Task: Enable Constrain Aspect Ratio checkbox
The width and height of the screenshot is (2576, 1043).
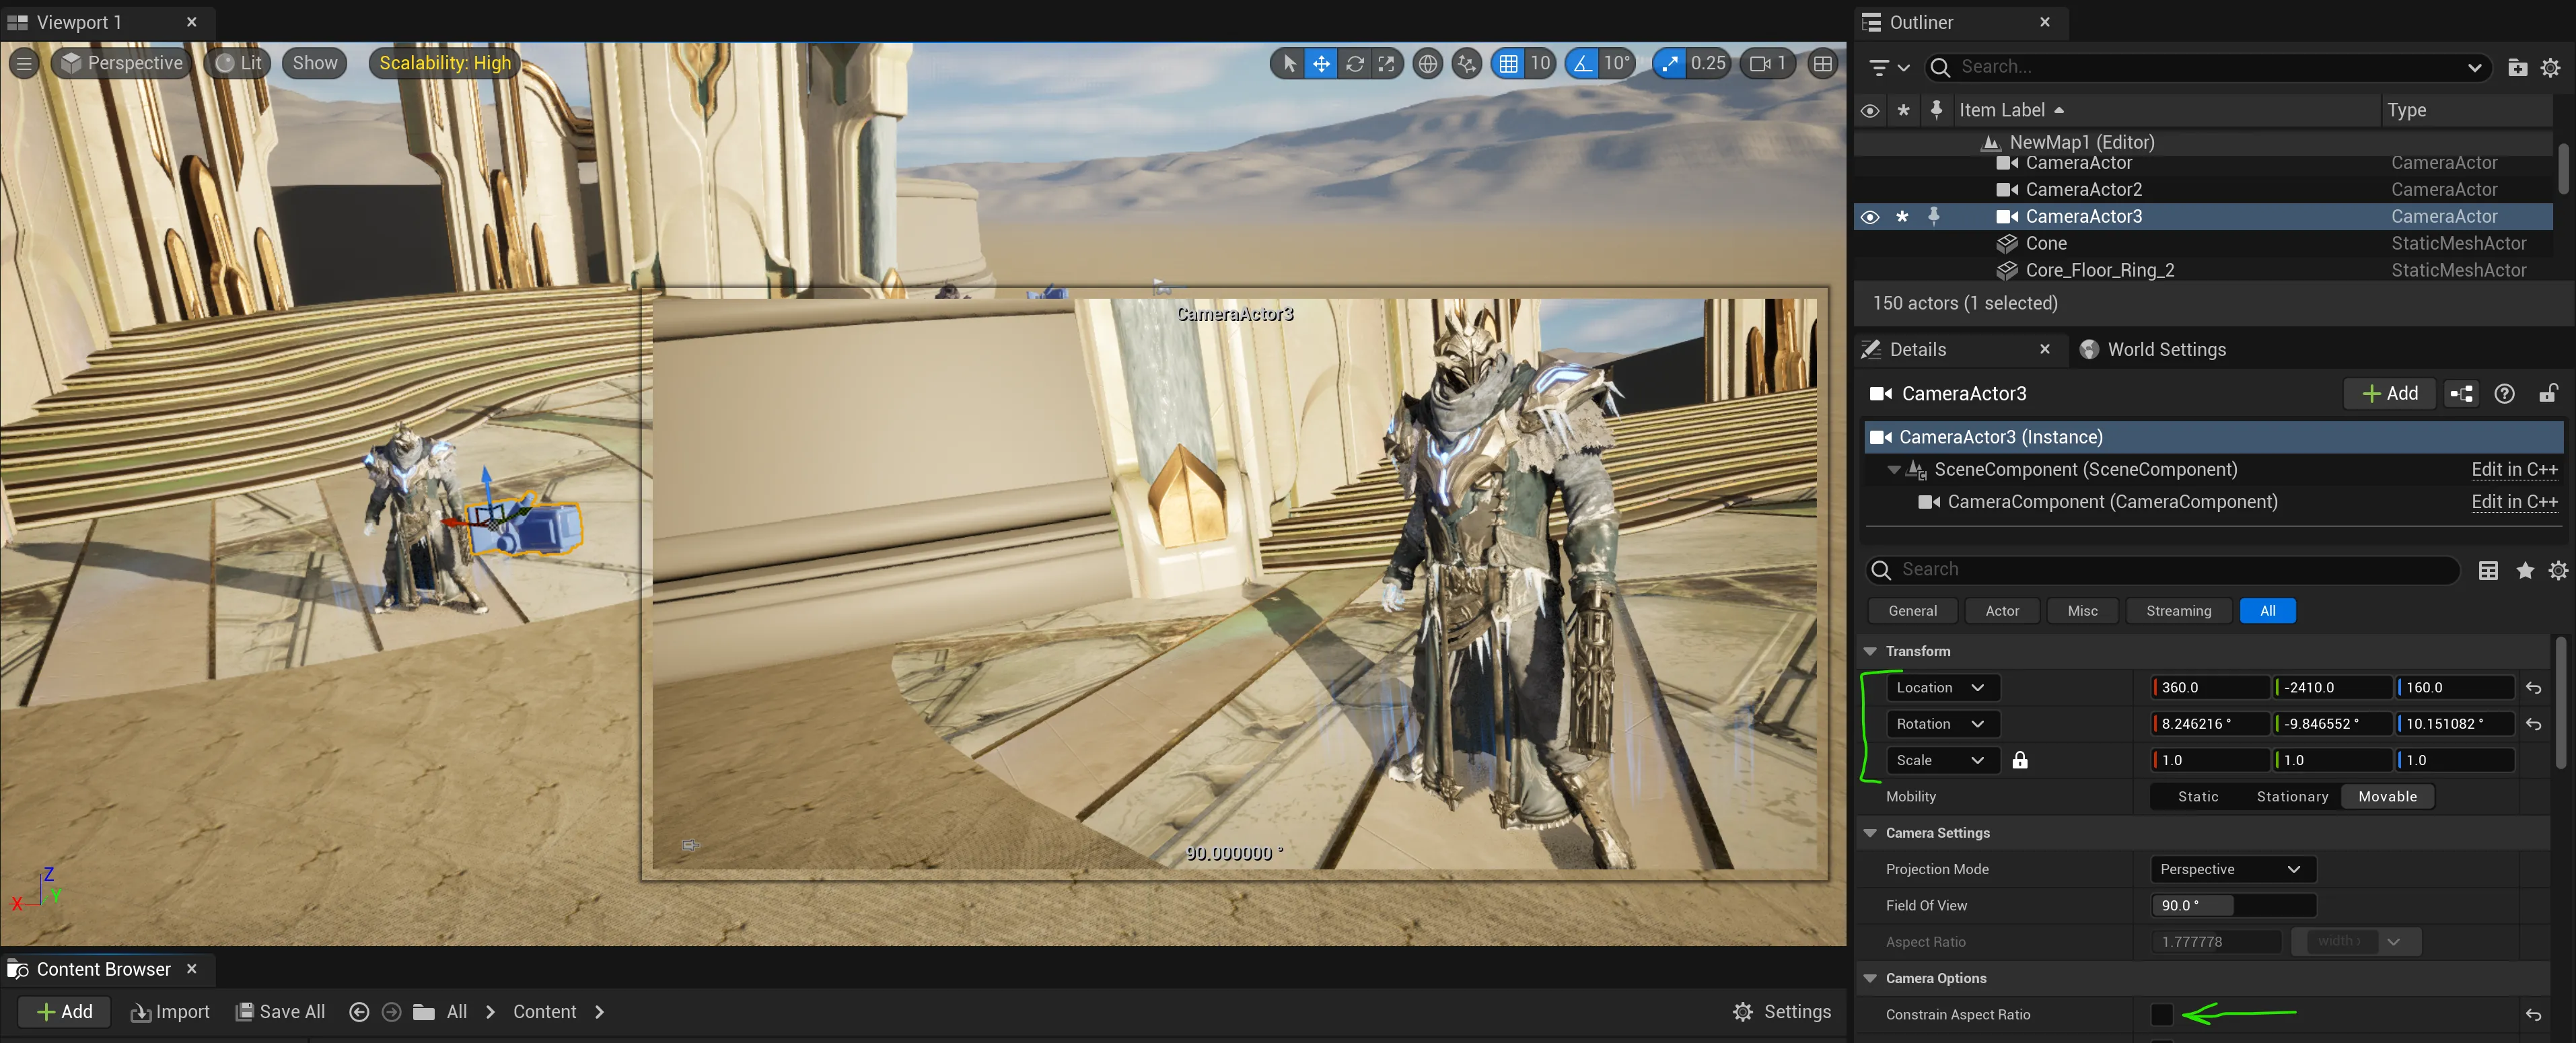Action: [x=2161, y=1014]
